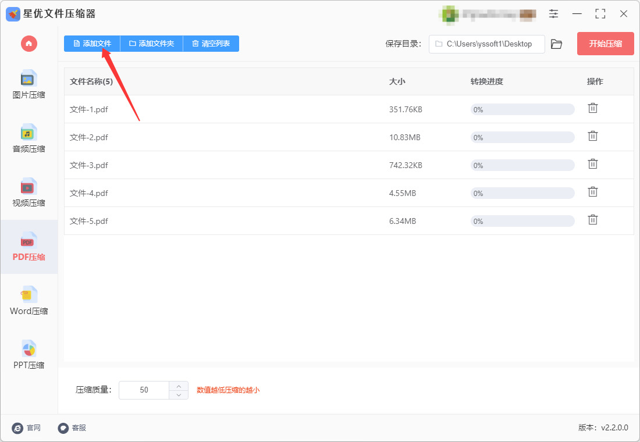Select the file name 文件-4.pdf
The image size is (640, 442).
pos(89,193)
